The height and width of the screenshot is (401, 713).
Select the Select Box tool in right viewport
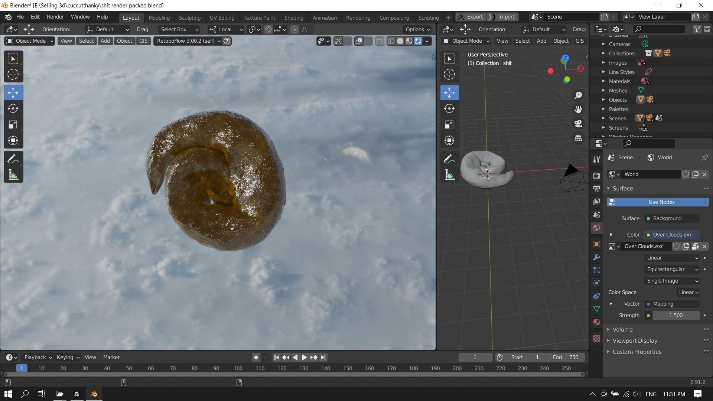click(449, 59)
